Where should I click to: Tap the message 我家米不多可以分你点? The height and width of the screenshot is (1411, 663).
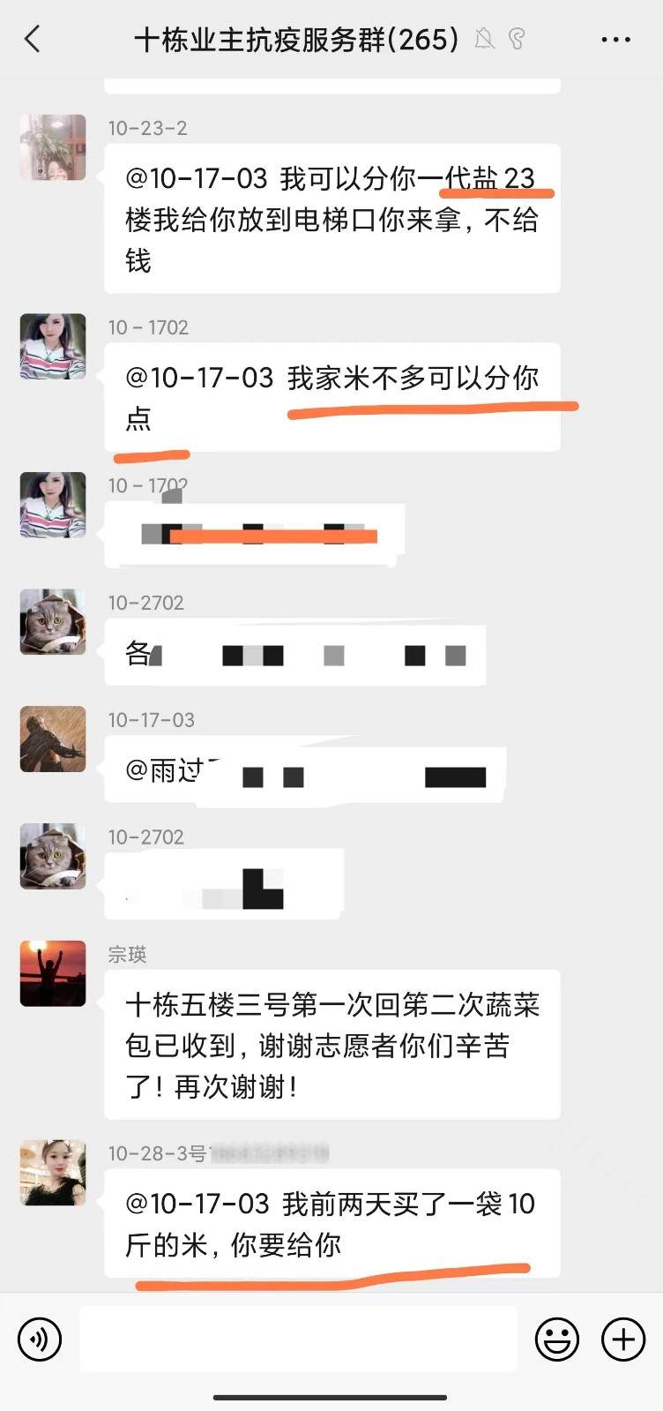coord(332,397)
